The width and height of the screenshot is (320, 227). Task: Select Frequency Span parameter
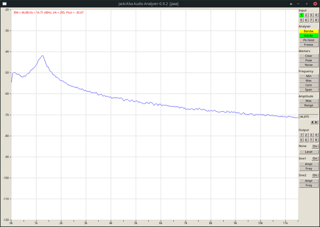coord(309,90)
